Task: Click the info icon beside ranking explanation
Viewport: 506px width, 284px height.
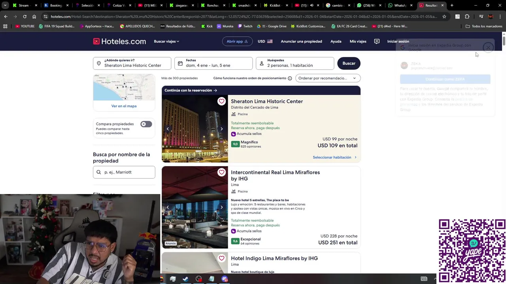Action: 290,78
